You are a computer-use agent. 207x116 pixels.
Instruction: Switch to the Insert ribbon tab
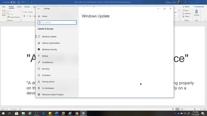(19, 6)
